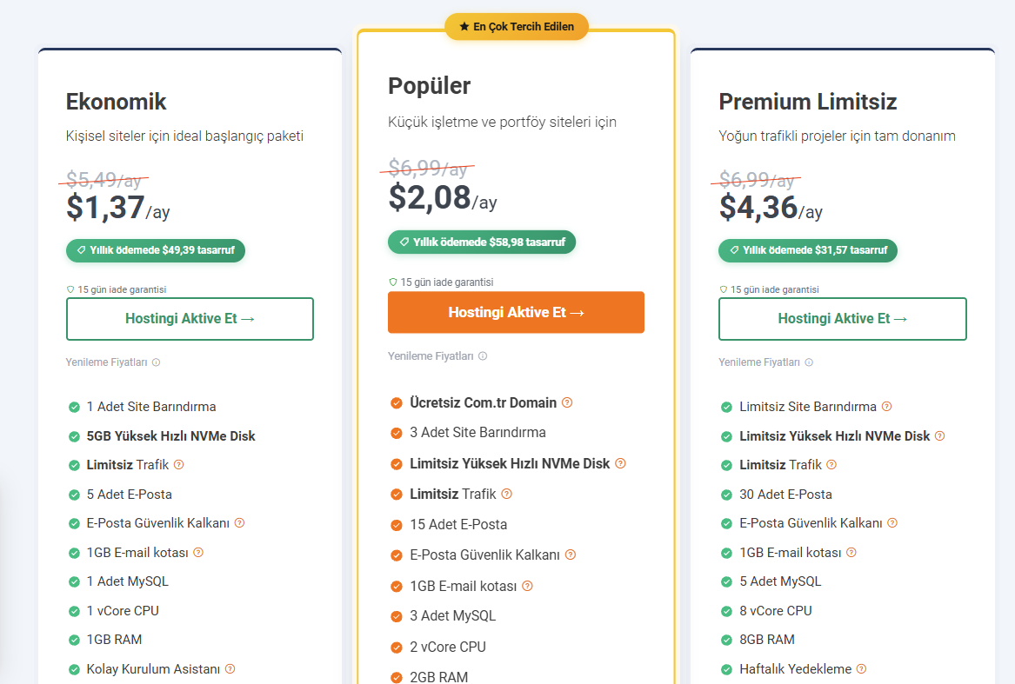Expand Yenileme Fiyatları under Ekonomik plan
This screenshot has width=1015, height=684.
pos(113,362)
